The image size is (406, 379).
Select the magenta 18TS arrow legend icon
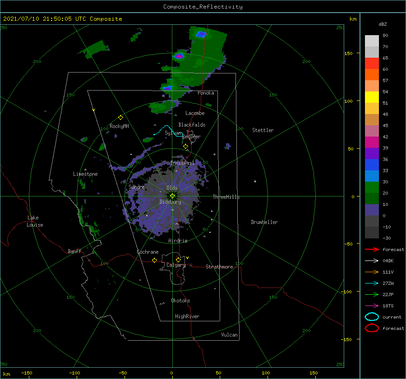click(x=372, y=306)
